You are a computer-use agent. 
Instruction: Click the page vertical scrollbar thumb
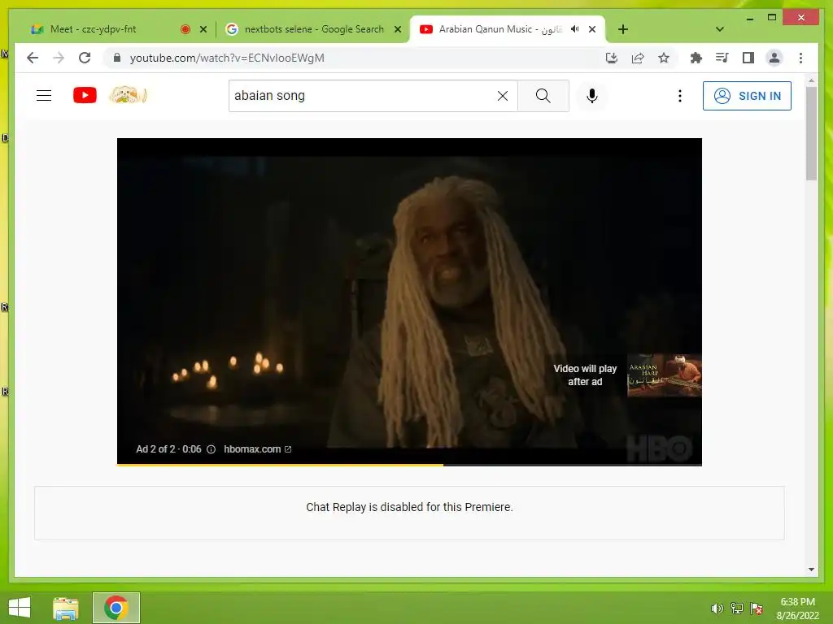tap(811, 134)
